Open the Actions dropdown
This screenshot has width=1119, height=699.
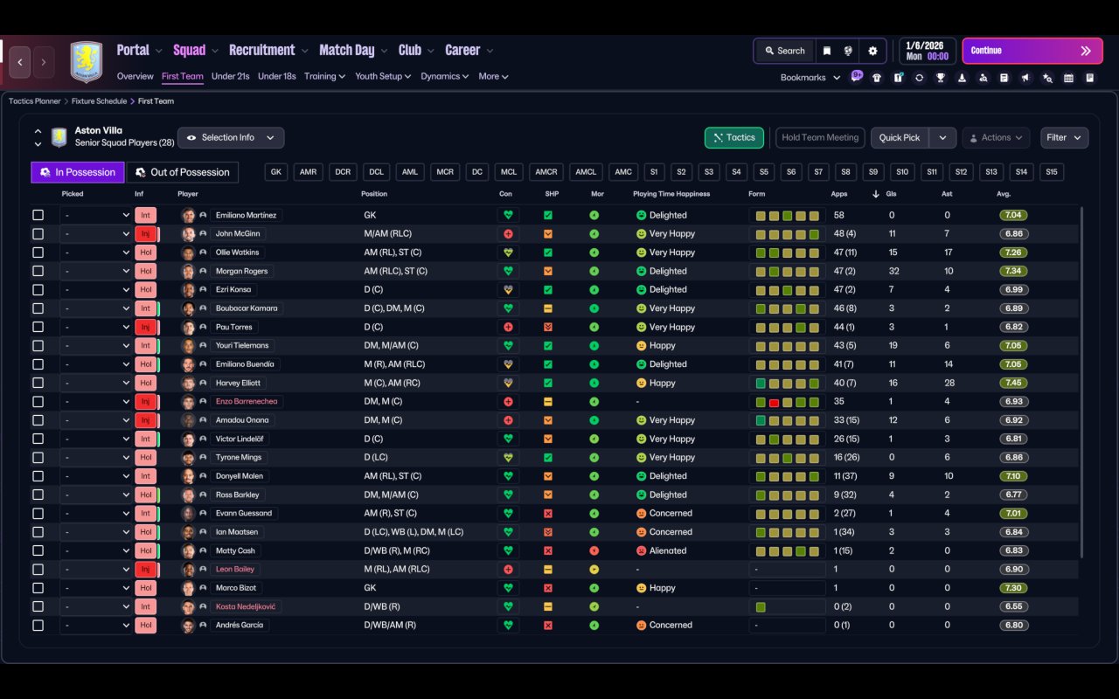996,138
